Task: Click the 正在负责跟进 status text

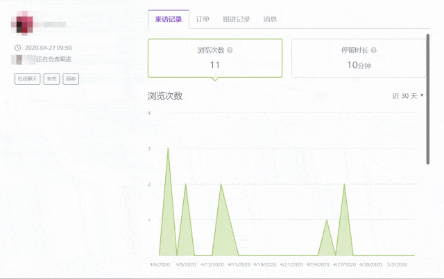Action: [x=54, y=59]
